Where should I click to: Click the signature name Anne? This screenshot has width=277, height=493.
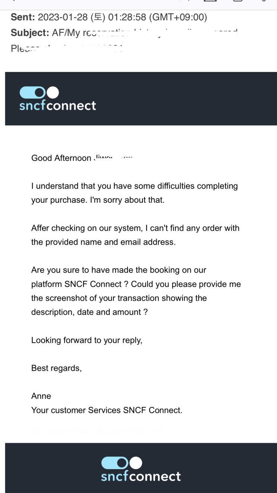click(41, 396)
